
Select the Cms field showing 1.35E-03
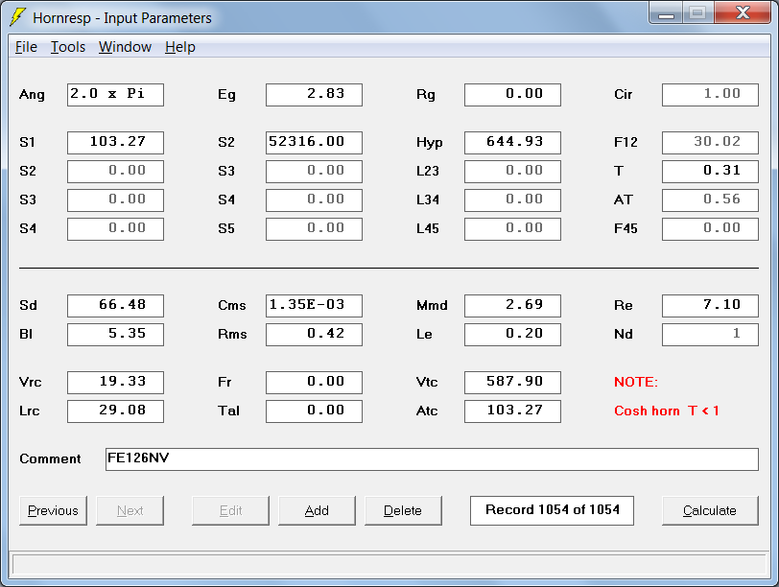314,305
